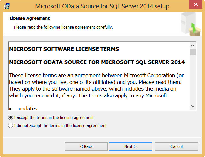Go back with the '< Back' button
Image resolution: width=205 pixels, height=157 pixels.
click(86, 146)
